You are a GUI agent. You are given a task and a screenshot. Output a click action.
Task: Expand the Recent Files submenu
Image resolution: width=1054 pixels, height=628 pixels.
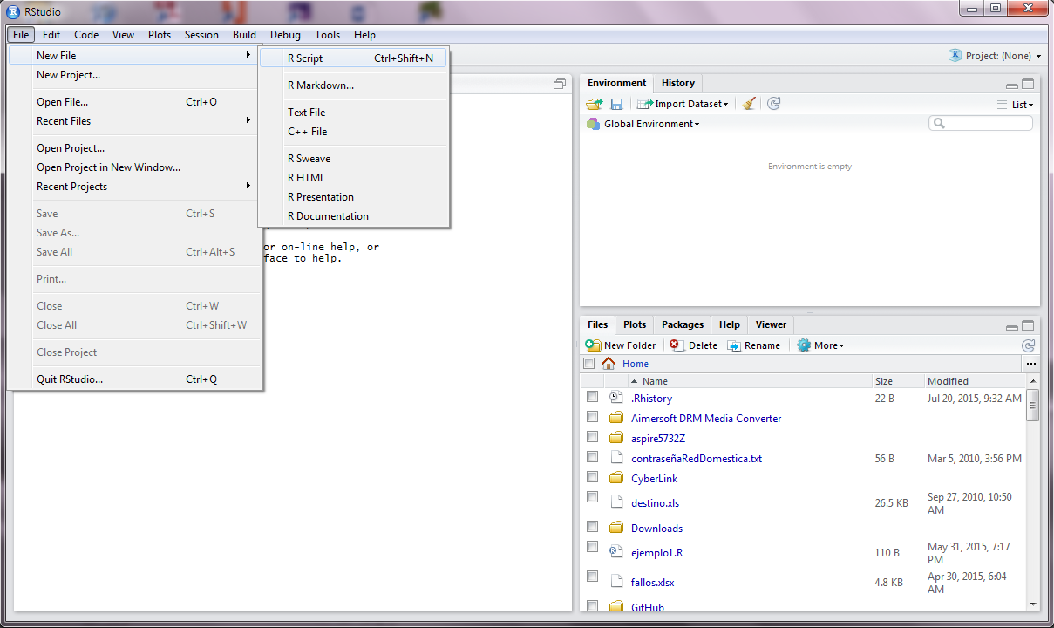(135, 121)
